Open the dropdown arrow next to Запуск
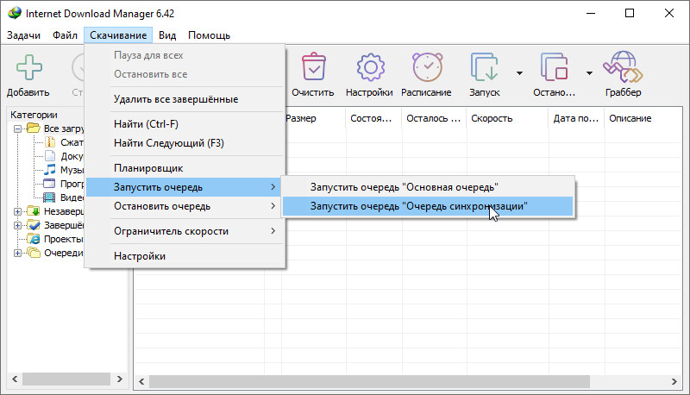690x395 pixels. pos(519,73)
